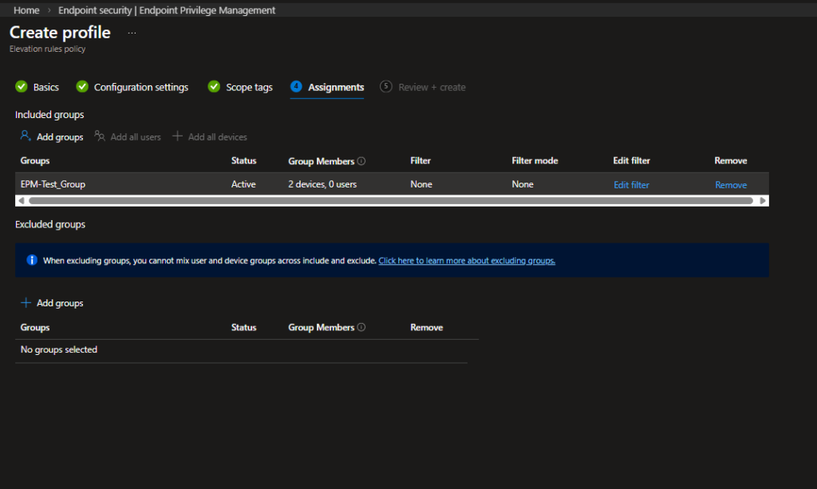Open the learn more about excluding groups link
817x489 pixels.
(x=467, y=260)
